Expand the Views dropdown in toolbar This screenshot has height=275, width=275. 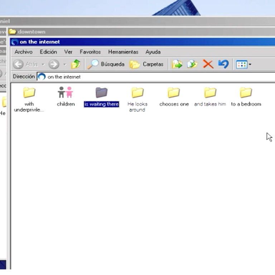click(250, 65)
